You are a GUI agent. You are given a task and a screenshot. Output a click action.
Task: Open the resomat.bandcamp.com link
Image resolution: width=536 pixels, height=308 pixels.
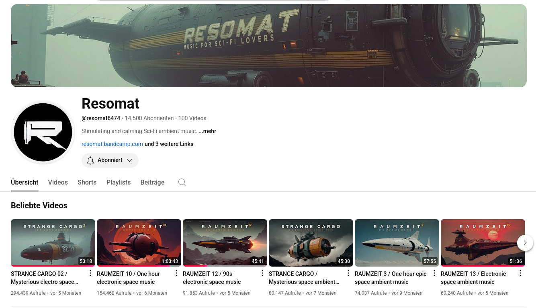point(112,144)
